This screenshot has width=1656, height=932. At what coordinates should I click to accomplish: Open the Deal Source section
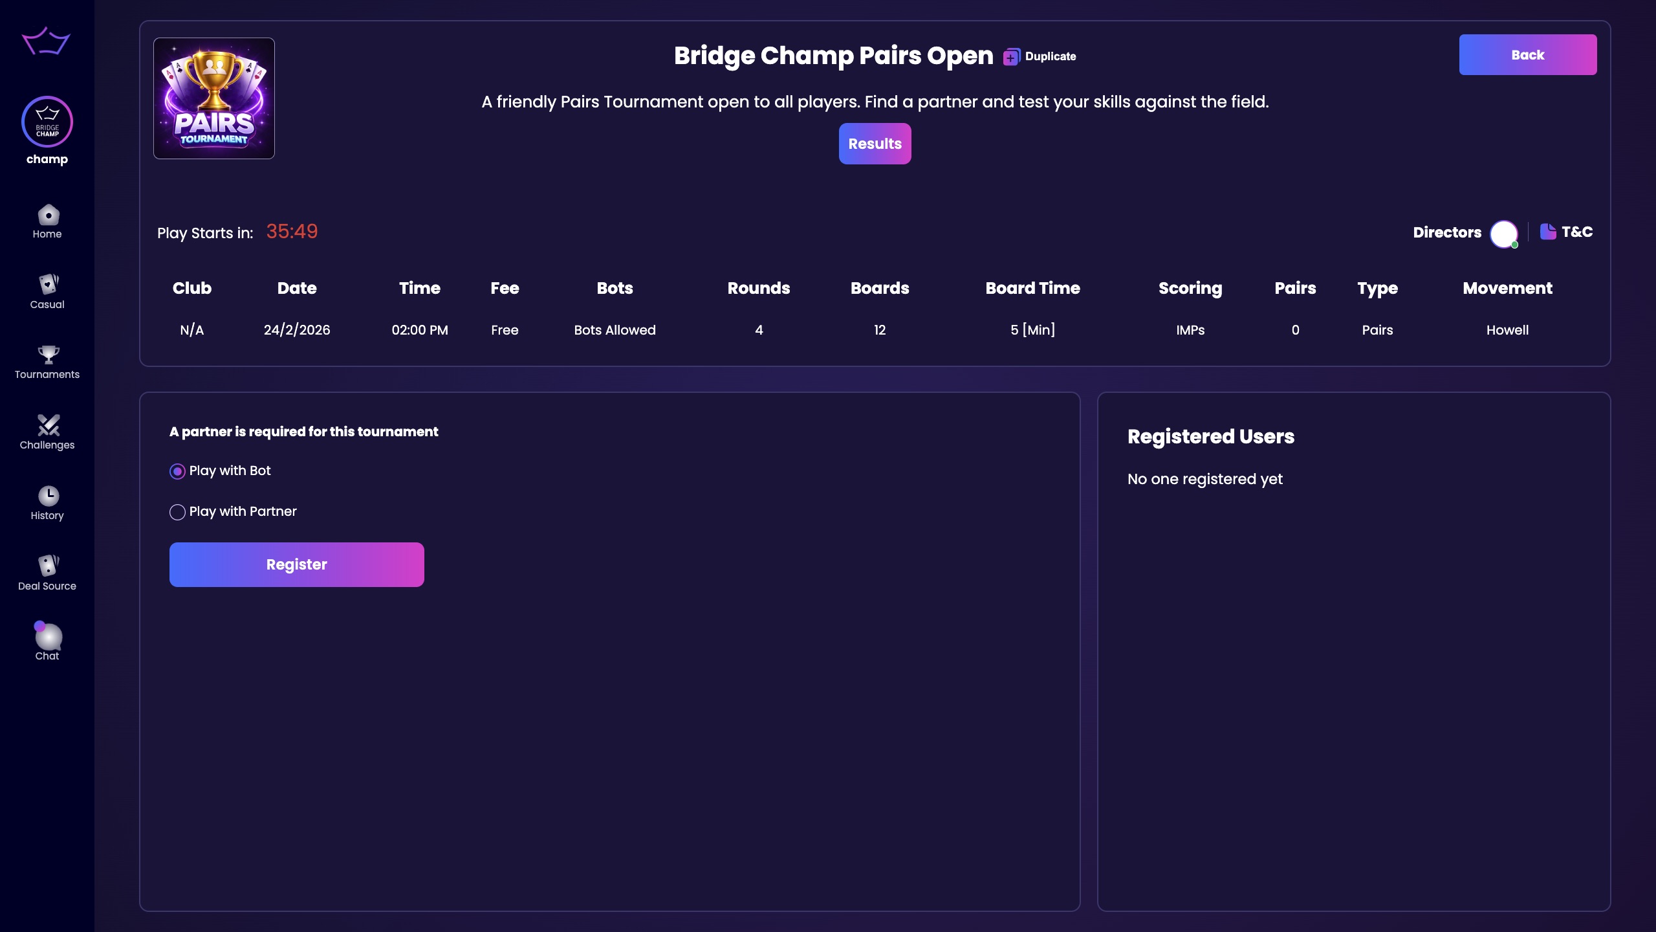(x=47, y=572)
